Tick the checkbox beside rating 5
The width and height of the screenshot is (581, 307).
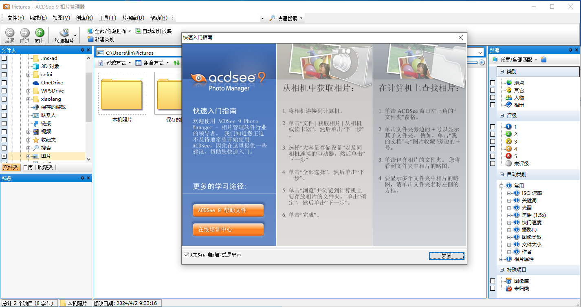point(493,156)
